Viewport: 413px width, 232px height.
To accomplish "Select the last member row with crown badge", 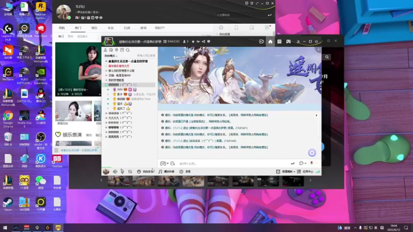I will pyautogui.click(x=121, y=109).
